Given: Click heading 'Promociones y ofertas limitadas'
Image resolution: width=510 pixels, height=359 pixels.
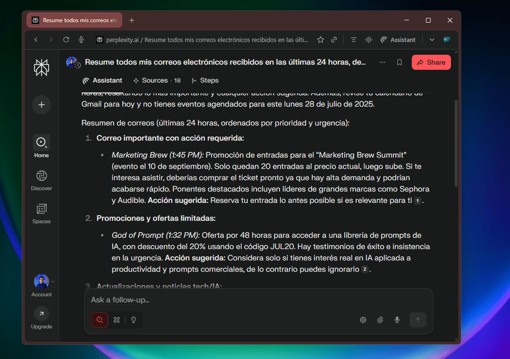Looking at the screenshot, I should pyautogui.click(x=156, y=218).
